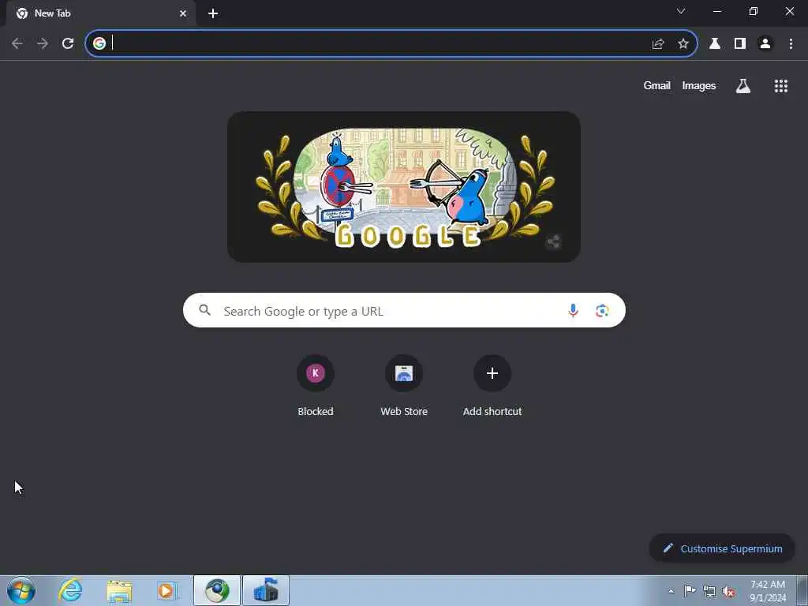Click the Search Google or type a URL box

(x=404, y=310)
